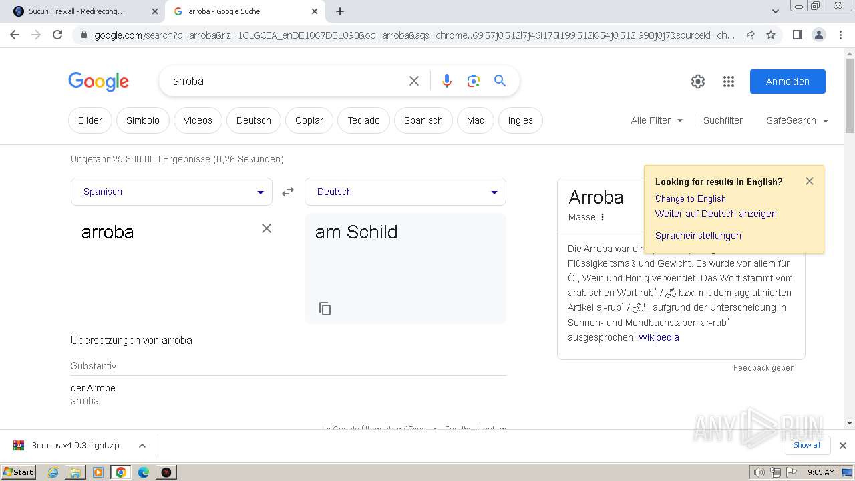Open the Chrome profile avatar icon
The height and width of the screenshot is (481, 855).
point(818,35)
